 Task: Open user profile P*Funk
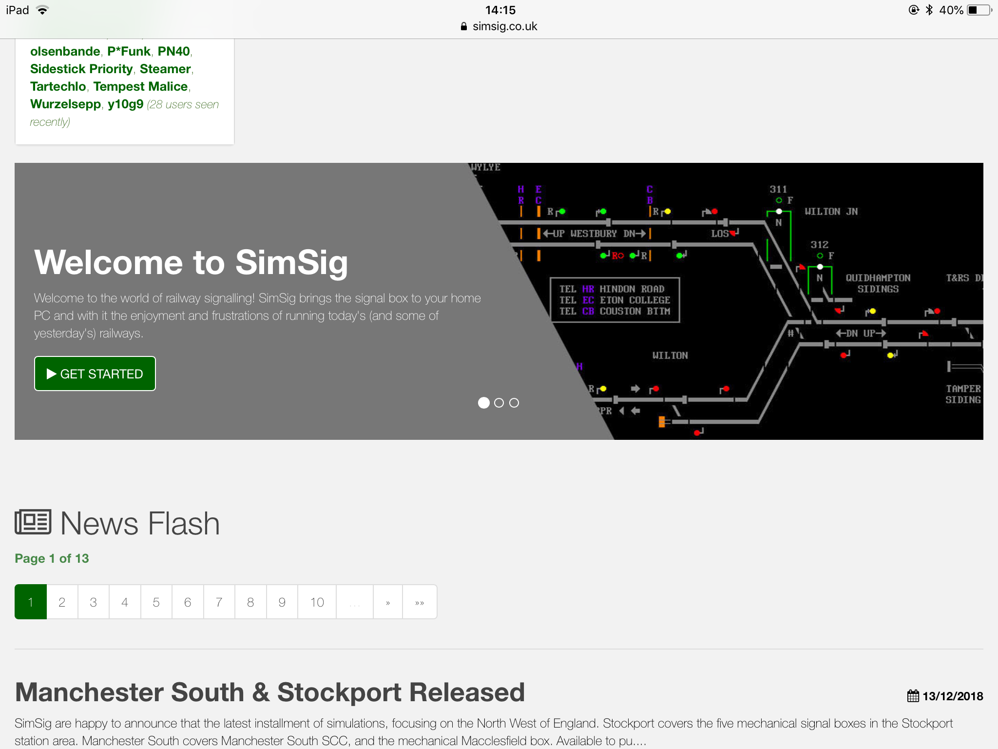click(129, 51)
